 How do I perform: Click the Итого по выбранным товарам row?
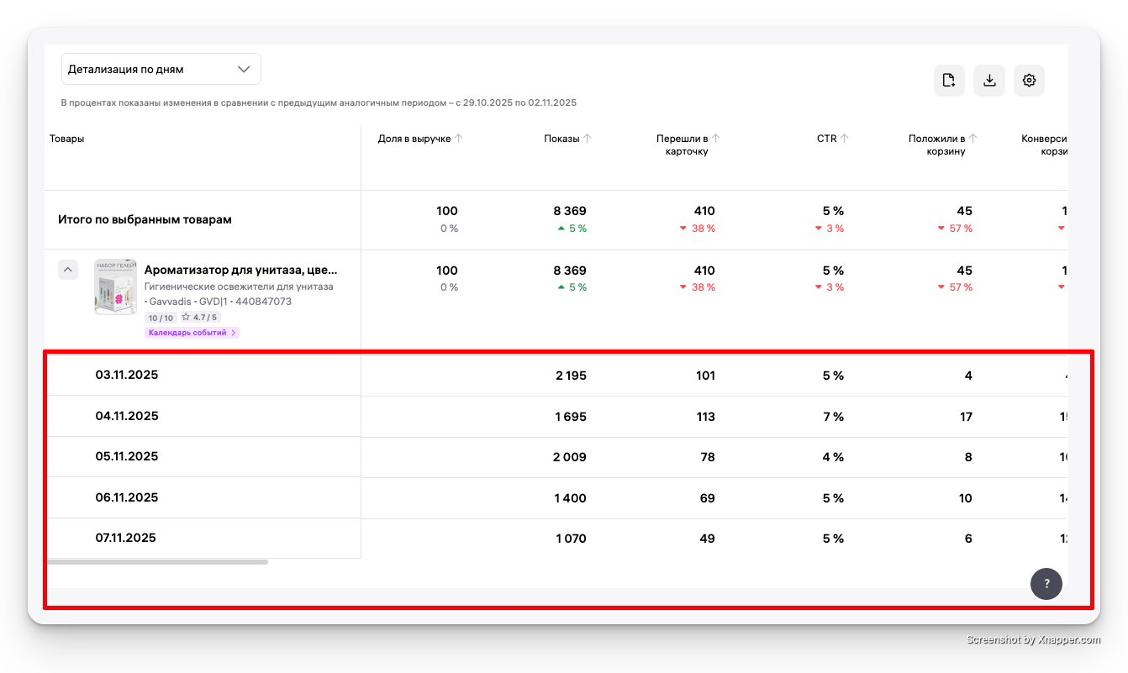pyautogui.click(x=145, y=219)
